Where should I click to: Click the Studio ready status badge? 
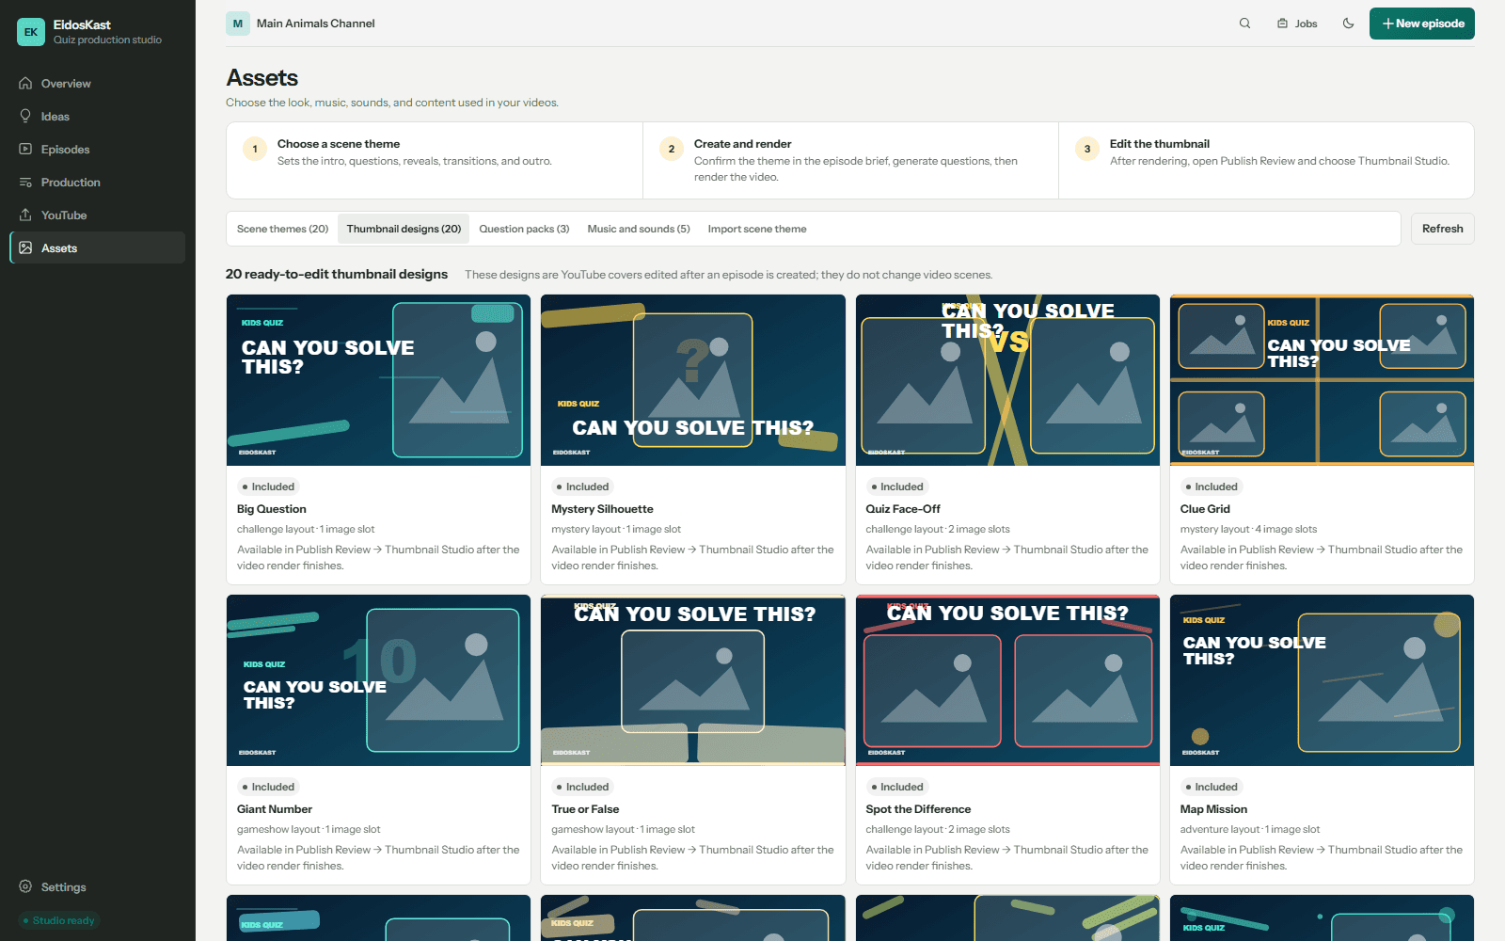(x=59, y=920)
